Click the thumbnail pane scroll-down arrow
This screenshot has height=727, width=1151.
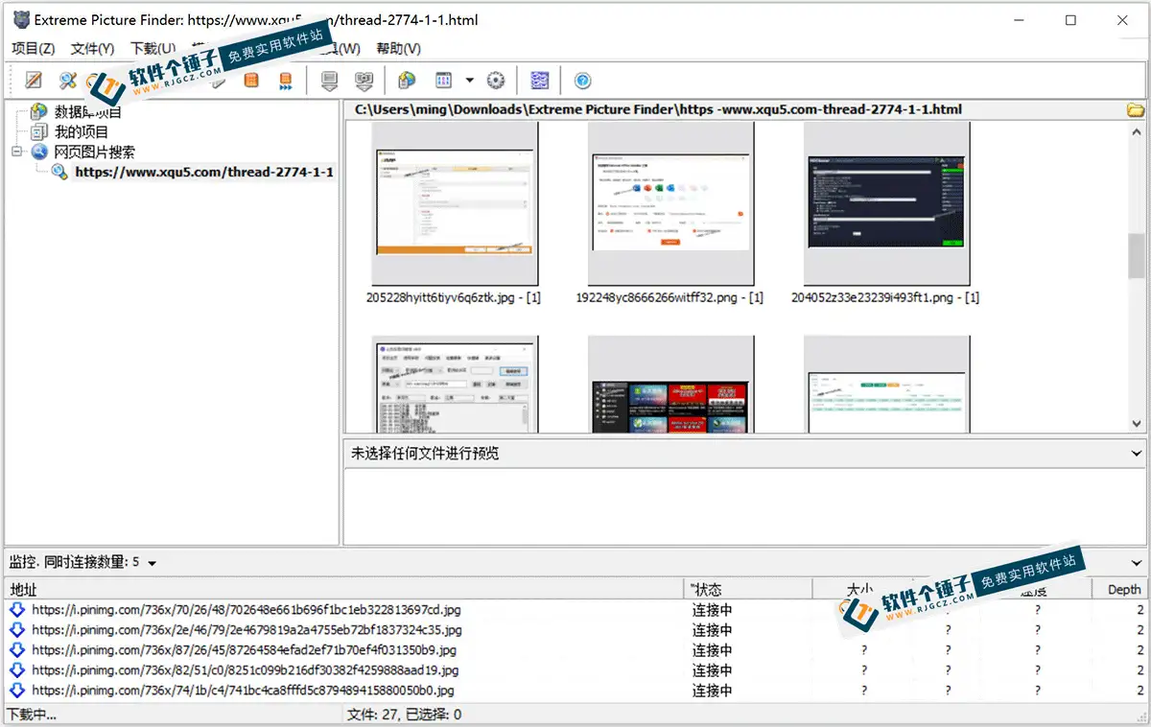coord(1137,423)
